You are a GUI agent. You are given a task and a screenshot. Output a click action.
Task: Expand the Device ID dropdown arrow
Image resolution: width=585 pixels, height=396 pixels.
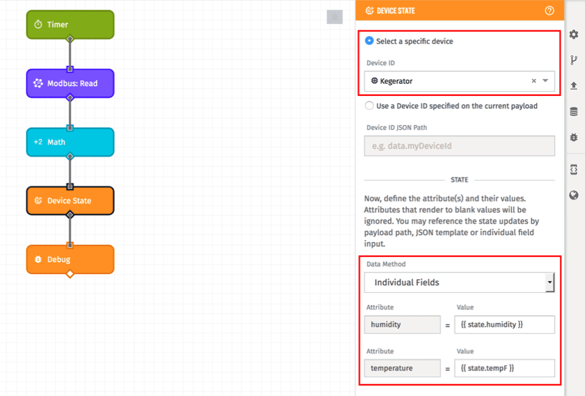(545, 81)
